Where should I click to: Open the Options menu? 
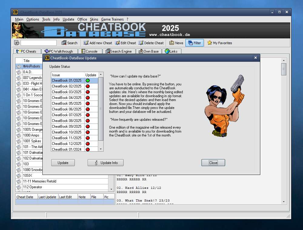pos(33,19)
